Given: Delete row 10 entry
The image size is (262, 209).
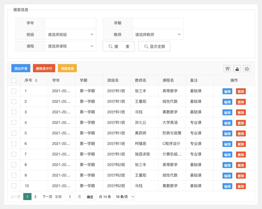Looking at the screenshot, I should click(241, 186).
